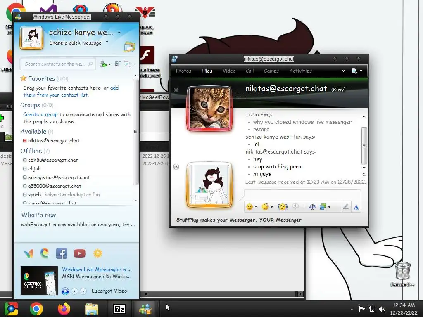Open the quick message dropdown arrow
Image resolution: width=423 pixels, height=317 pixels.
click(107, 42)
